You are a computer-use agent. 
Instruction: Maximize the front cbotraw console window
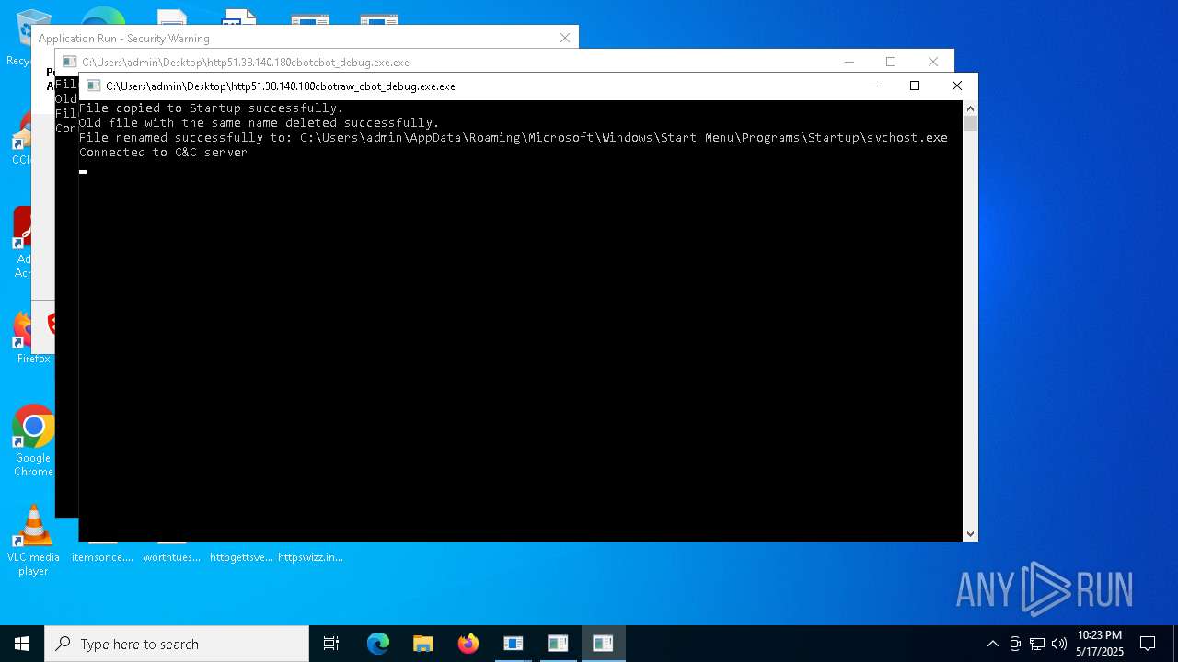pyautogui.click(x=915, y=86)
